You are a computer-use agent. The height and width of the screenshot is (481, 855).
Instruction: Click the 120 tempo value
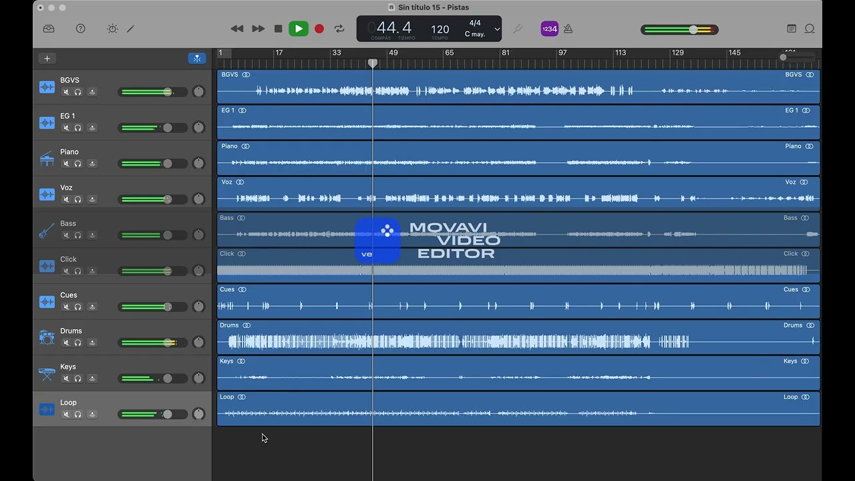coord(440,29)
